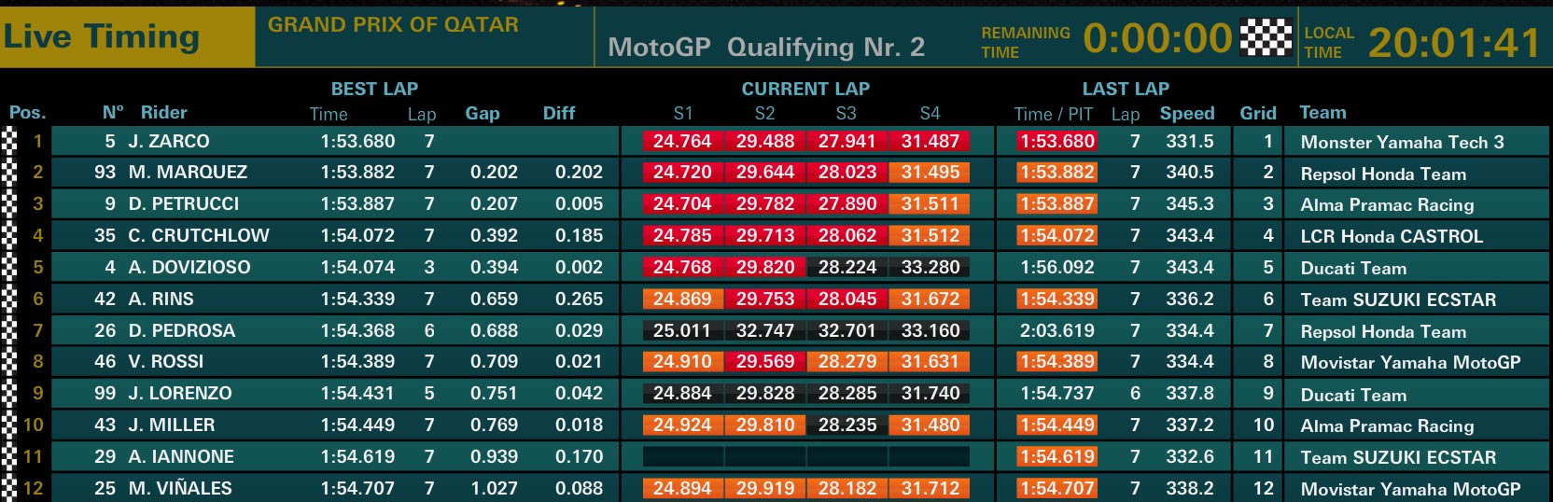Screen dimensions: 1553x502
Task: Click the red S1 sector 24.704 for Petrucci
Action: [x=682, y=203]
